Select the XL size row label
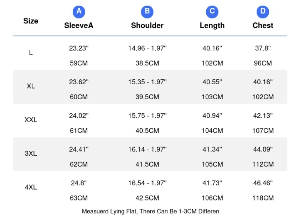 pyautogui.click(x=31, y=86)
